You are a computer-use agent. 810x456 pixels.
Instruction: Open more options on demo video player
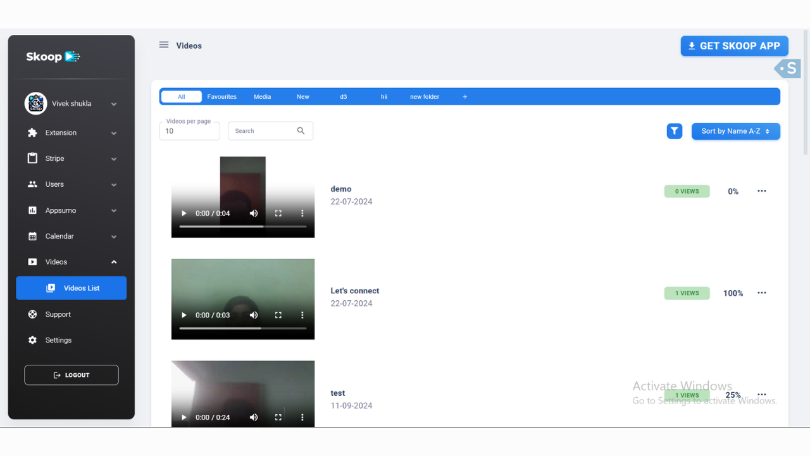pos(302,213)
